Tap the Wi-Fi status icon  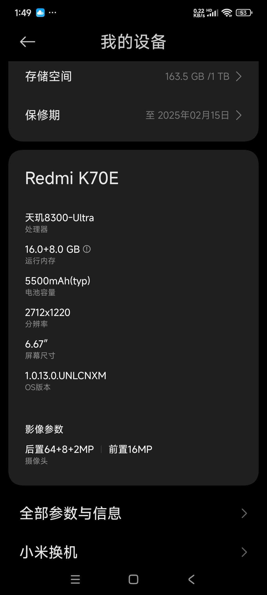[227, 13]
